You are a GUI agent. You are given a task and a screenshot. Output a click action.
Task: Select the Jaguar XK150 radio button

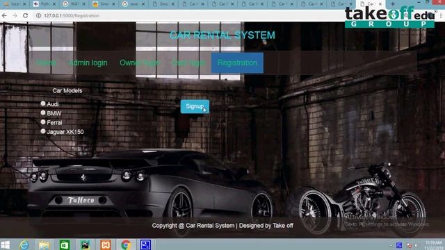(43, 131)
